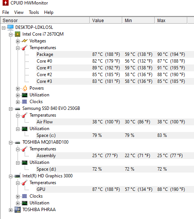Click the DESKTOP-LDKLO5L computer icon
The height and width of the screenshot is (219, 194).
click(10, 27)
